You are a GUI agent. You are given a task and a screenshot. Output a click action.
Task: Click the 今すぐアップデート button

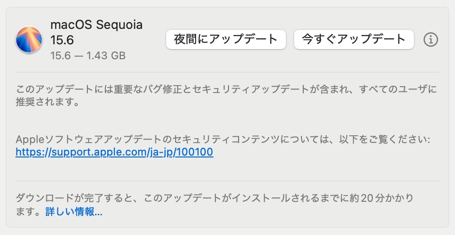coord(354,39)
